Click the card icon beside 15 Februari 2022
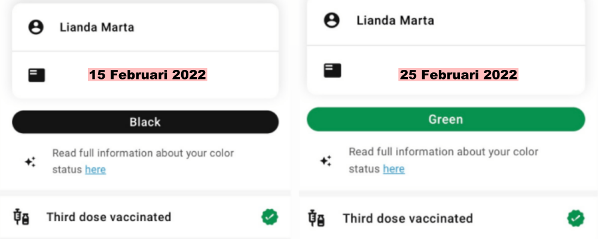Screen dimensions: 598x239 pyautogui.click(x=36, y=75)
